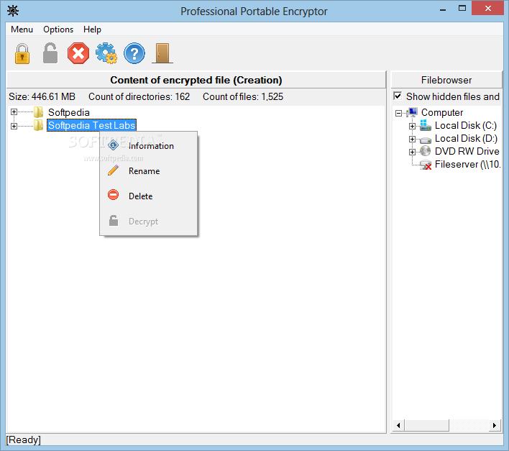Select the Local Disk (C:) label

[x=466, y=125]
